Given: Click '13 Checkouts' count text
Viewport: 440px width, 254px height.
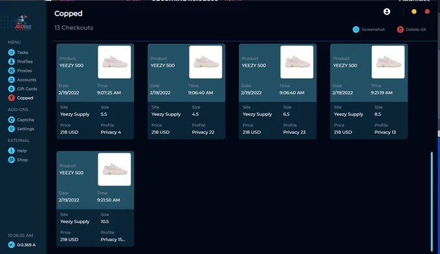Looking at the screenshot, I should [x=74, y=28].
